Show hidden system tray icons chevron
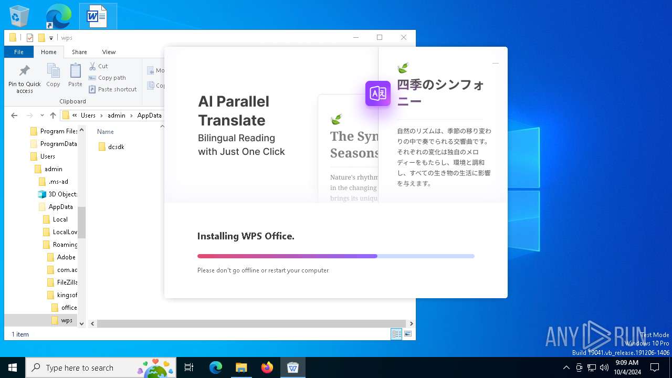Screen dimensions: 672x378 click(566, 367)
